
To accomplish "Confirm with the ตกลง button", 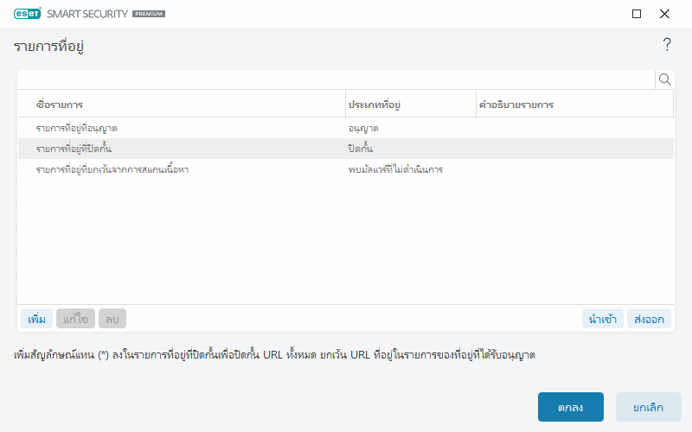I will pos(571,407).
